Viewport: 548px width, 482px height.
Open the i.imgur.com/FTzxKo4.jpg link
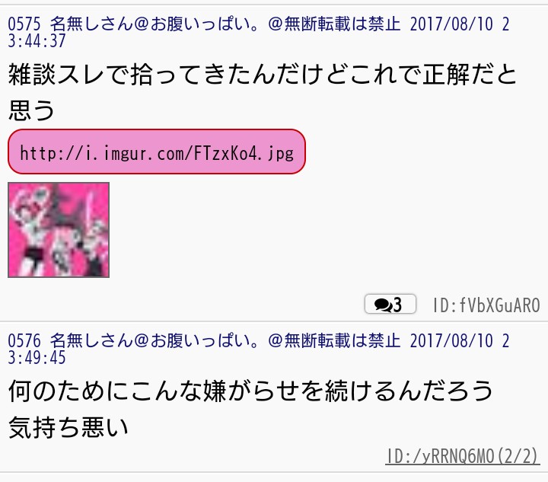click(157, 152)
